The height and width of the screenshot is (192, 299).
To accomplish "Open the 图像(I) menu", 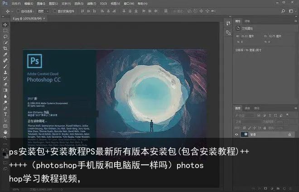I will [41, 4].
